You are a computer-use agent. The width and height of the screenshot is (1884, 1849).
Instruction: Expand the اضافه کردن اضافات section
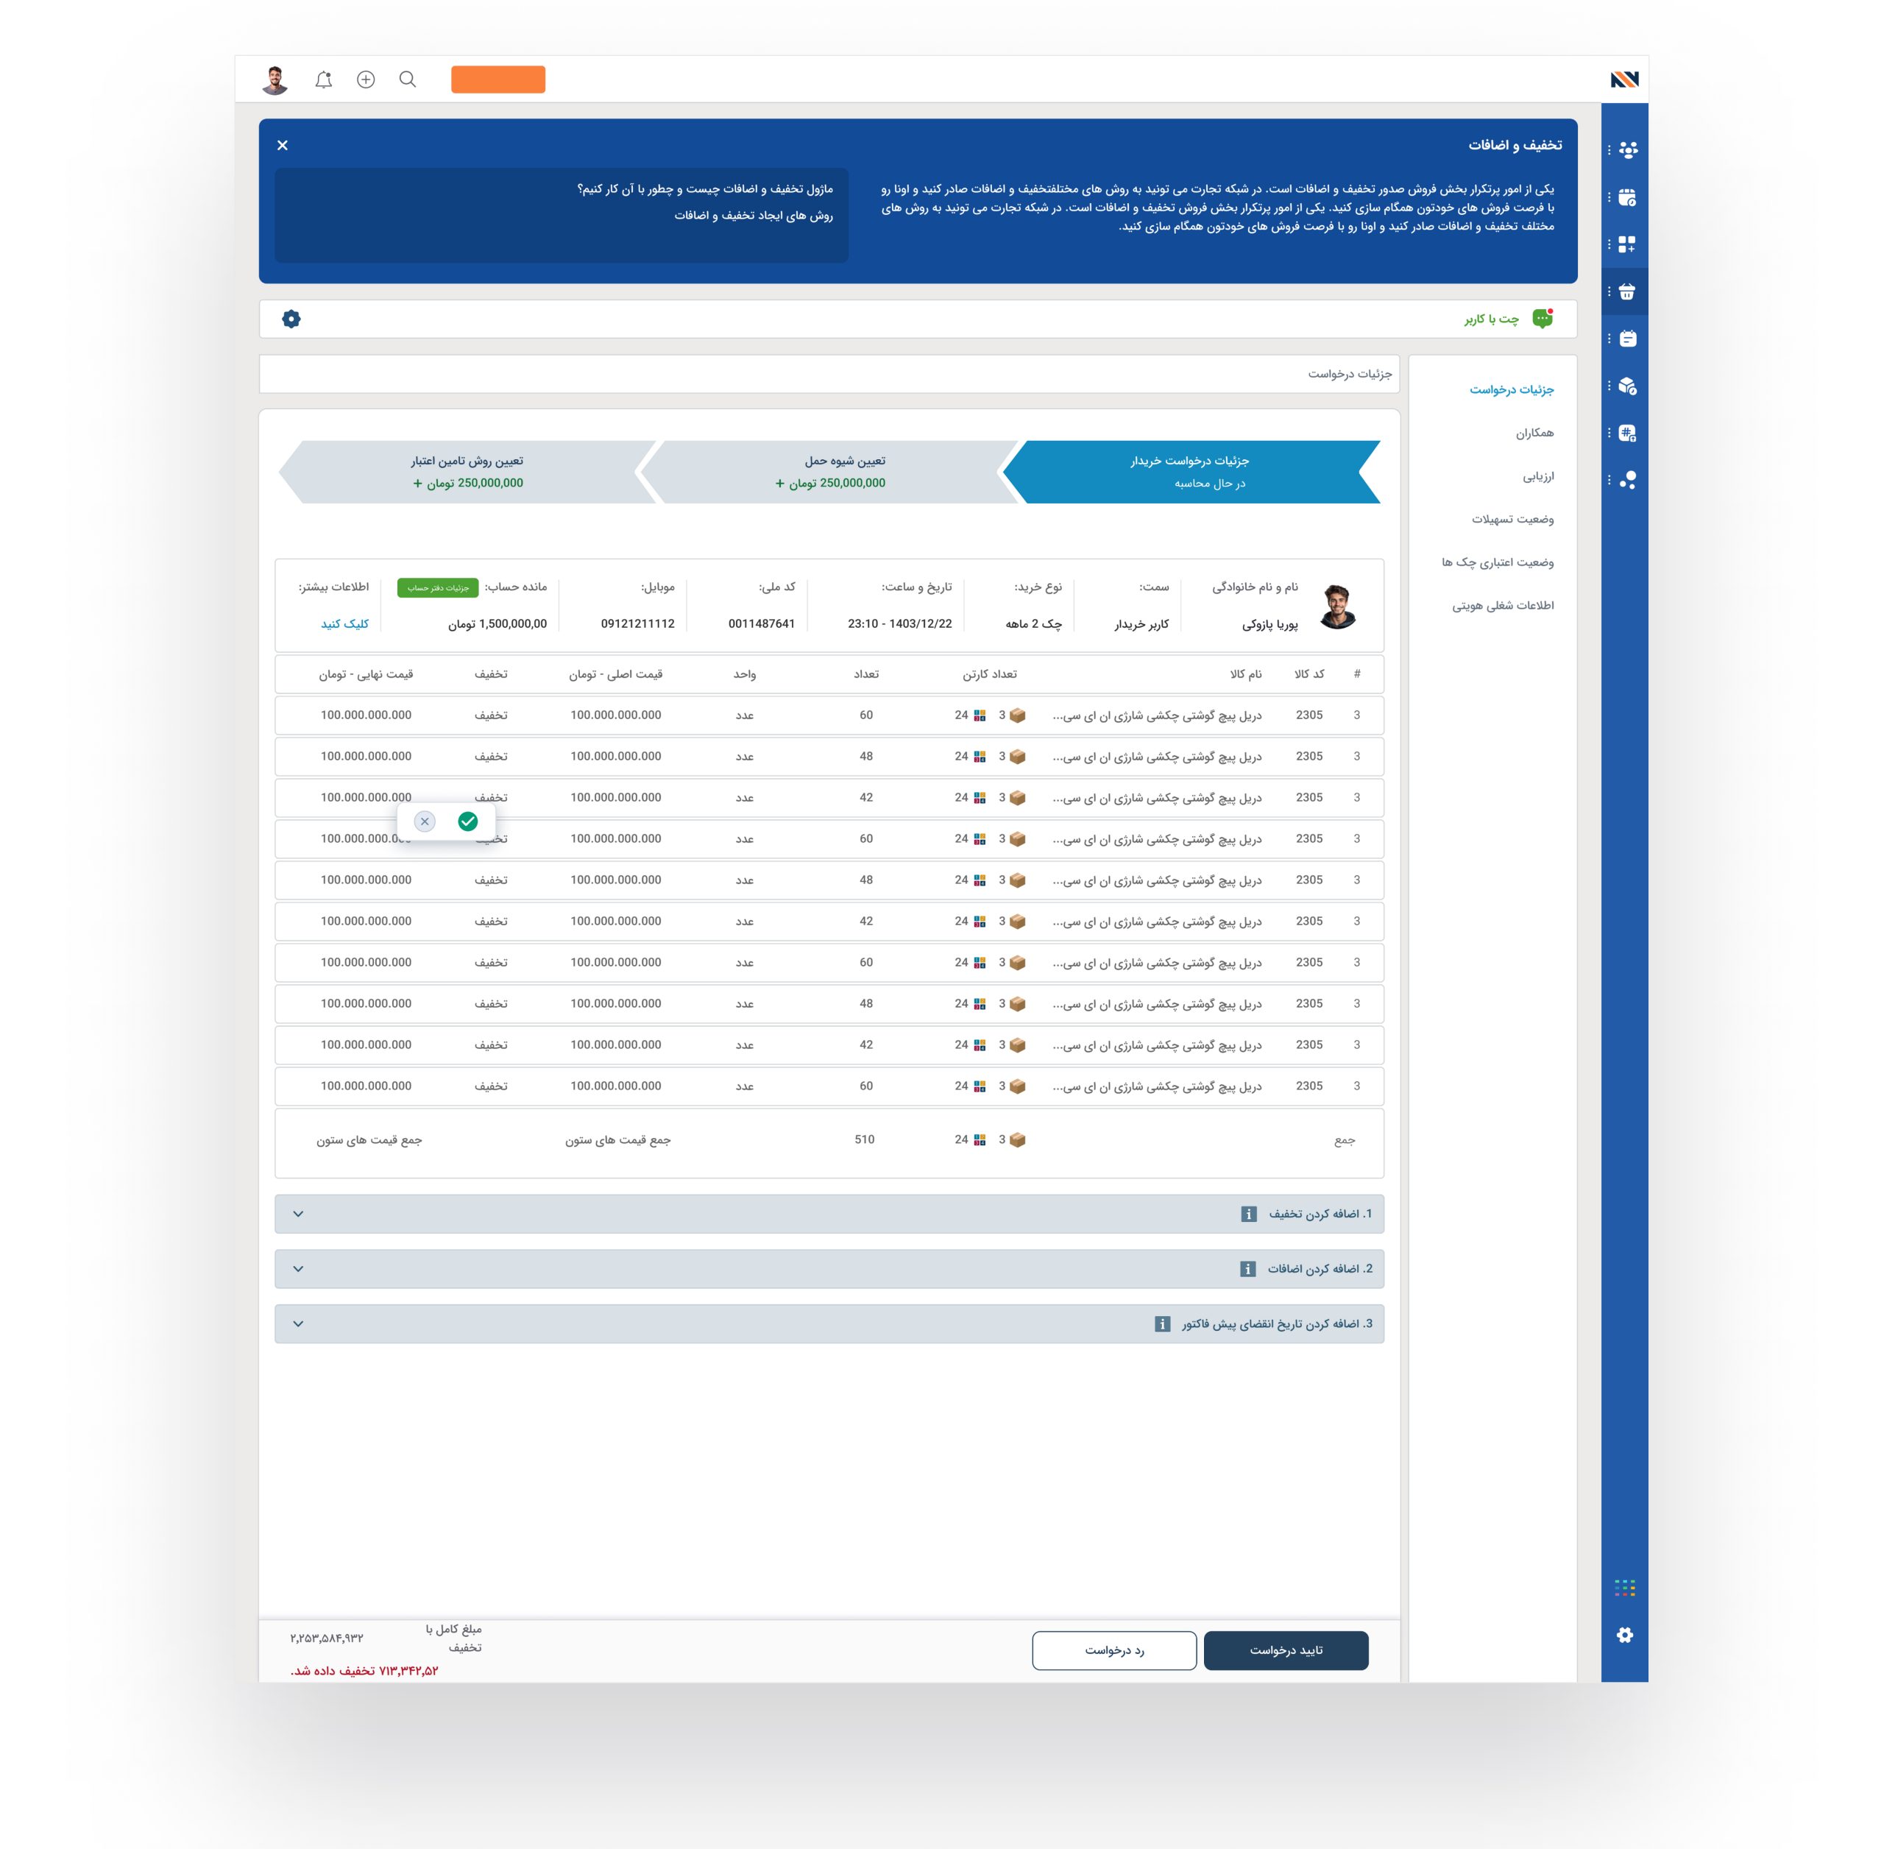click(x=298, y=1269)
